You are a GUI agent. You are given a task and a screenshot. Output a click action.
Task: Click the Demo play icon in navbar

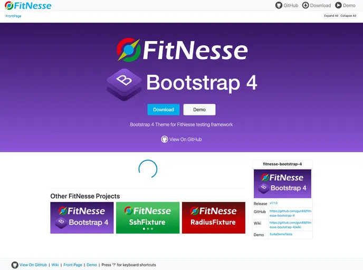[x=338, y=5]
